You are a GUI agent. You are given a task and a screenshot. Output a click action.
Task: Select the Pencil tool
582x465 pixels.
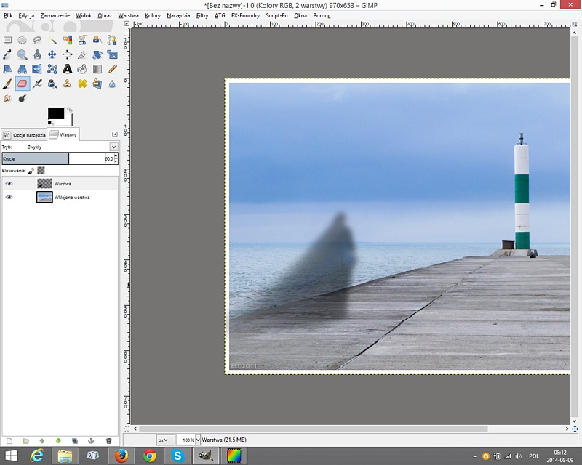tap(112, 69)
